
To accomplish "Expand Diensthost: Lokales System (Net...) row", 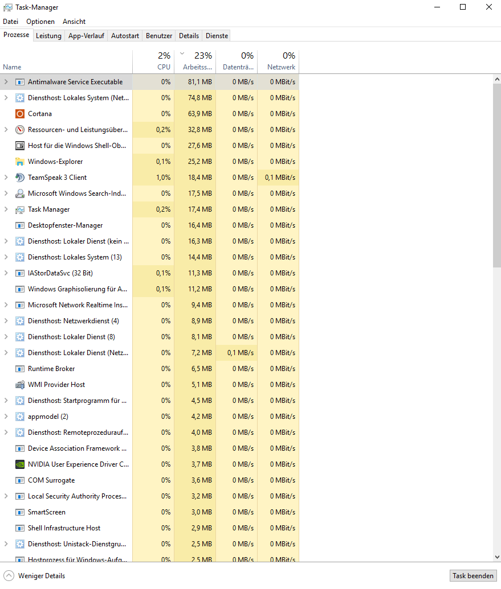I will [x=6, y=98].
